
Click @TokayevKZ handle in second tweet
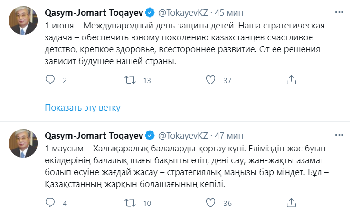(183, 136)
